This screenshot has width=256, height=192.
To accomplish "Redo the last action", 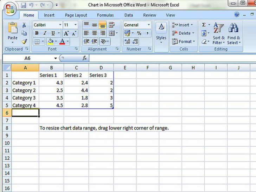I will pyautogui.click(x=43, y=5).
